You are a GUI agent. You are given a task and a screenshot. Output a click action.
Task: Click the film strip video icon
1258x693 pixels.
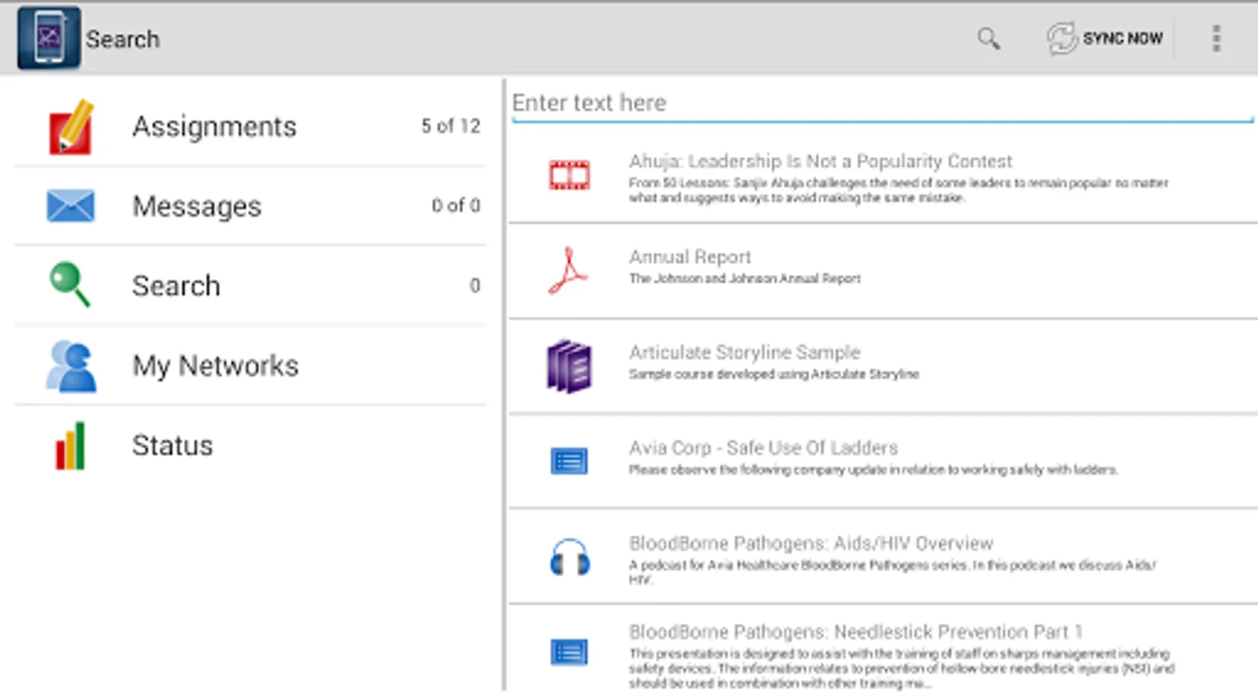[x=569, y=176]
